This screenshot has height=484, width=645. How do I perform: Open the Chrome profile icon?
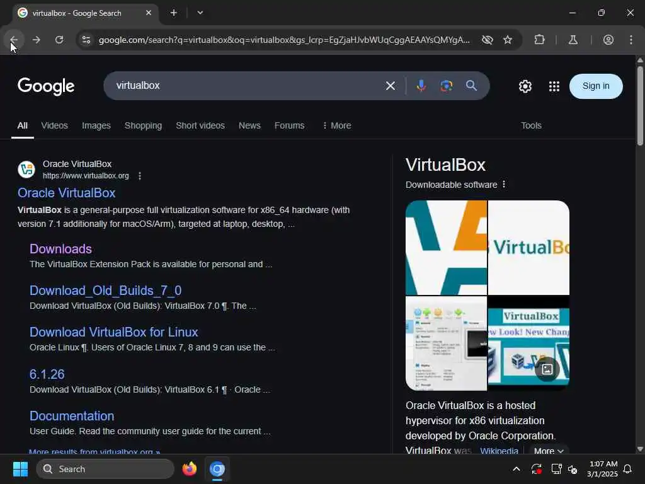[x=608, y=40]
